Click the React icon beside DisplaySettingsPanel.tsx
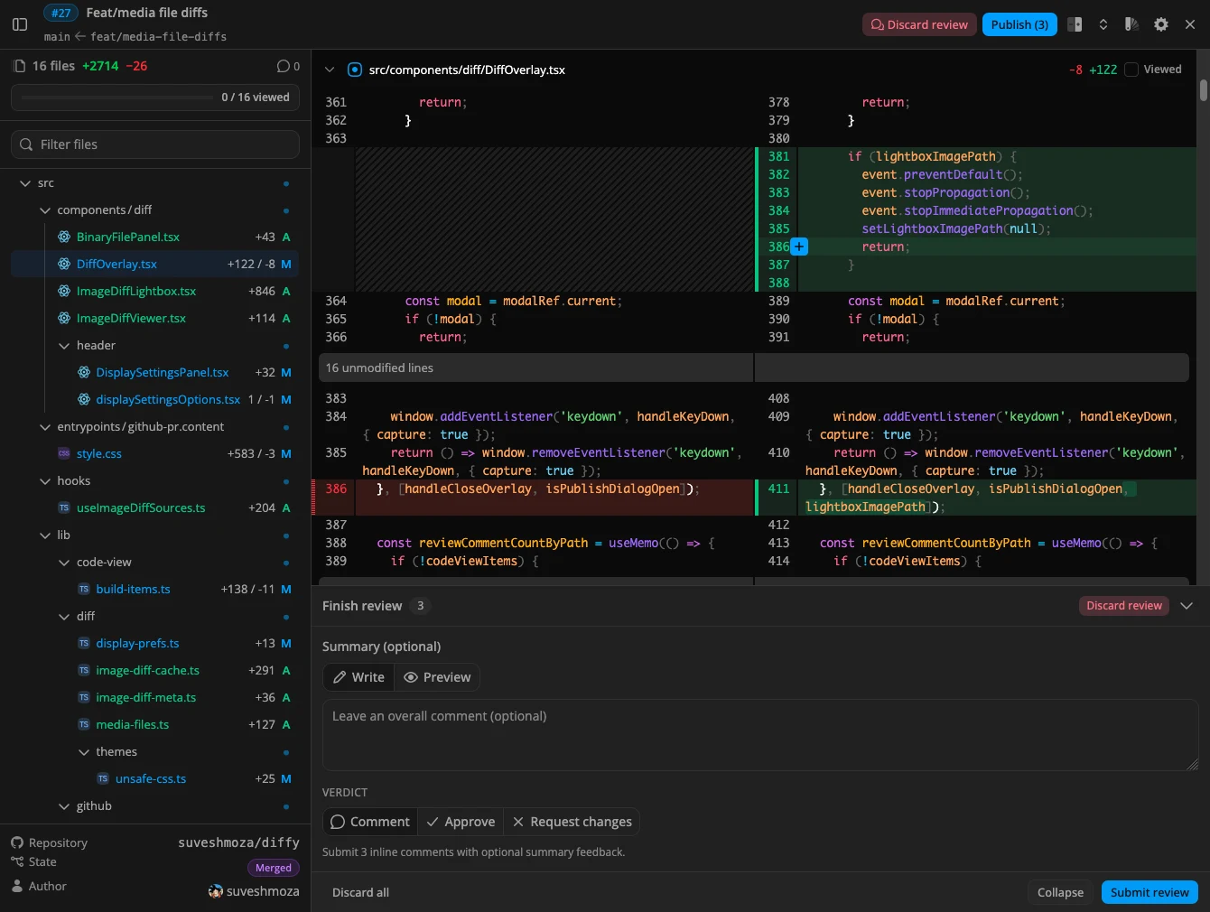1210x912 pixels. click(84, 372)
